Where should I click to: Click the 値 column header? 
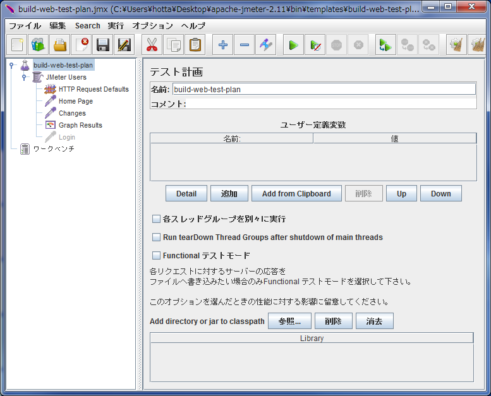coord(394,138)
